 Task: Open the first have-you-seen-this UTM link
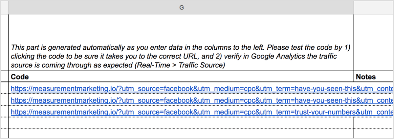(x=202, y=88)
